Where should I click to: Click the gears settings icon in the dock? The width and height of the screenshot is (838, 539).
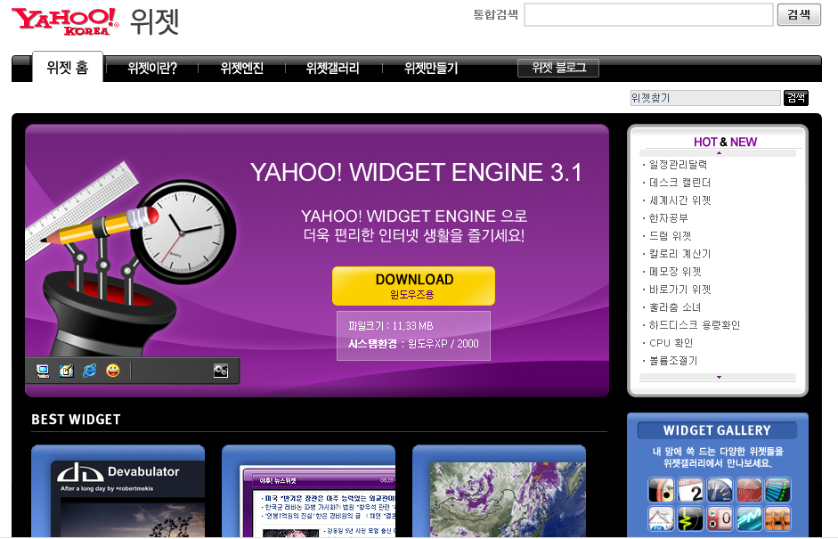(x=221, y=371)
